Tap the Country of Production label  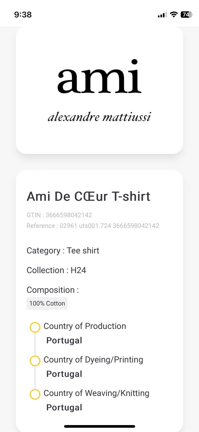pyautogui.click(x=85, y=326)
